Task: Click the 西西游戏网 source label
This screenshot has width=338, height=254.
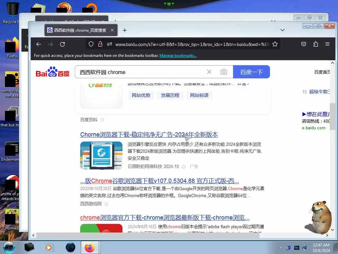Action: coord(91,204)
